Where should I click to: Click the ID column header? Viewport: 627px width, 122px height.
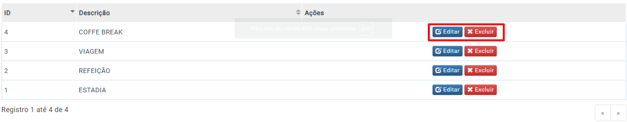(39, 13)
